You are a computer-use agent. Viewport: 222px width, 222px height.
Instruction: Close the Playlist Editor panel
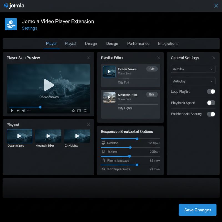(x=158, y=58)
